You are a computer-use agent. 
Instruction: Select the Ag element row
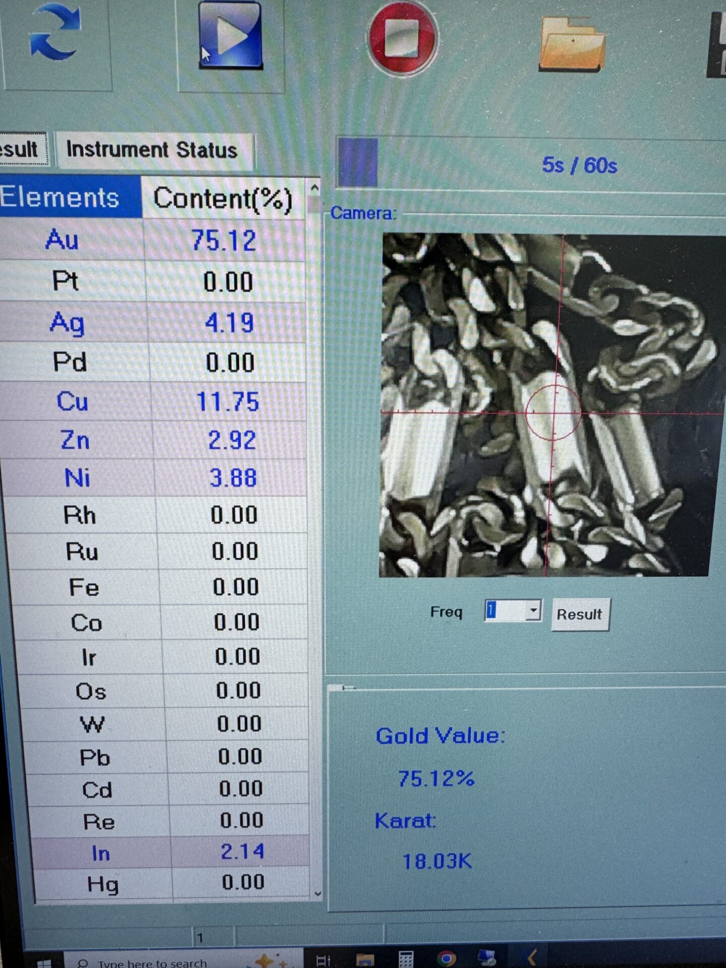coord(153,323)
